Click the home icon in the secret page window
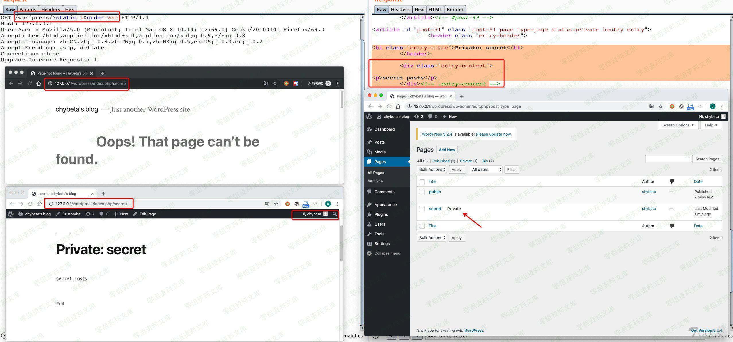Image resolution: width=733 pixels, height=342 pixels. (40, 204)
